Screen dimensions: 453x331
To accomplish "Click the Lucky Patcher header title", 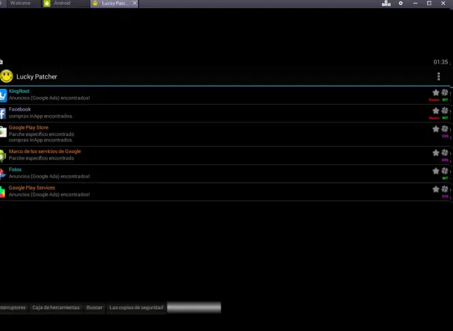I will [37, 77].
